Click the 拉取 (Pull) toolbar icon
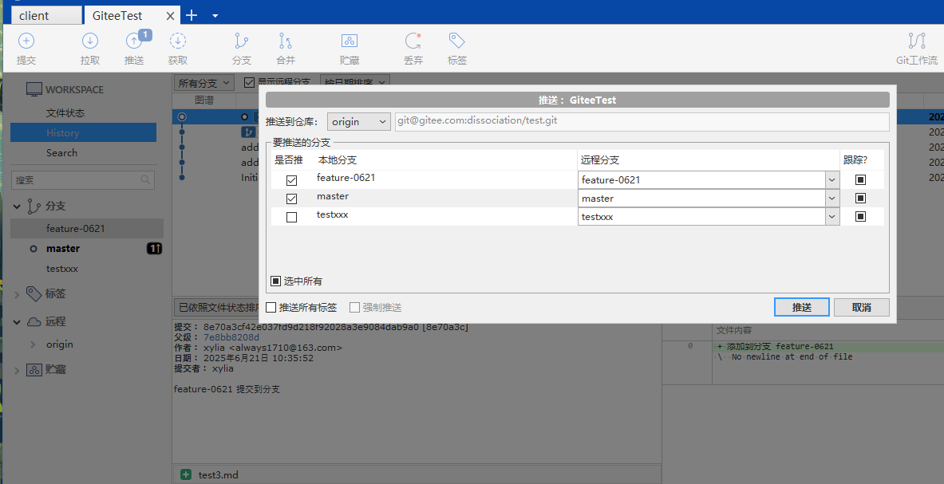The height and width of the screenshot is (484, 944). coord(90,48)
